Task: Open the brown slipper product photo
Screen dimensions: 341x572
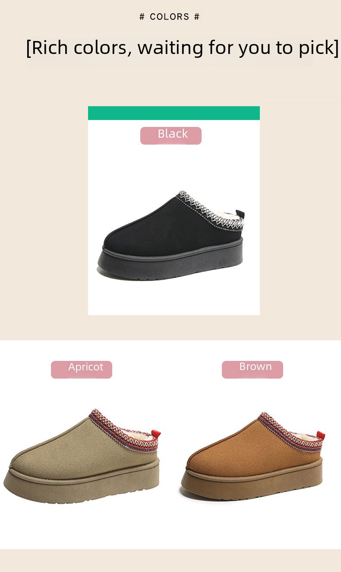Action: point(252,457)
